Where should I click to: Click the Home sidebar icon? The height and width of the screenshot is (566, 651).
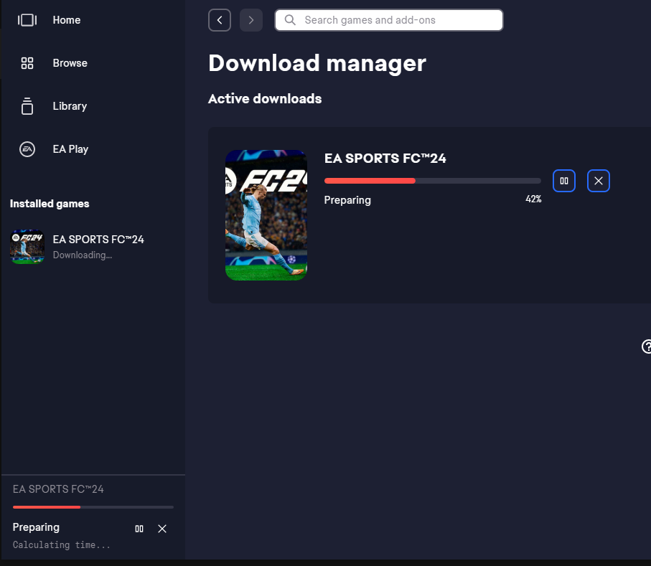(x=27, y=20)
